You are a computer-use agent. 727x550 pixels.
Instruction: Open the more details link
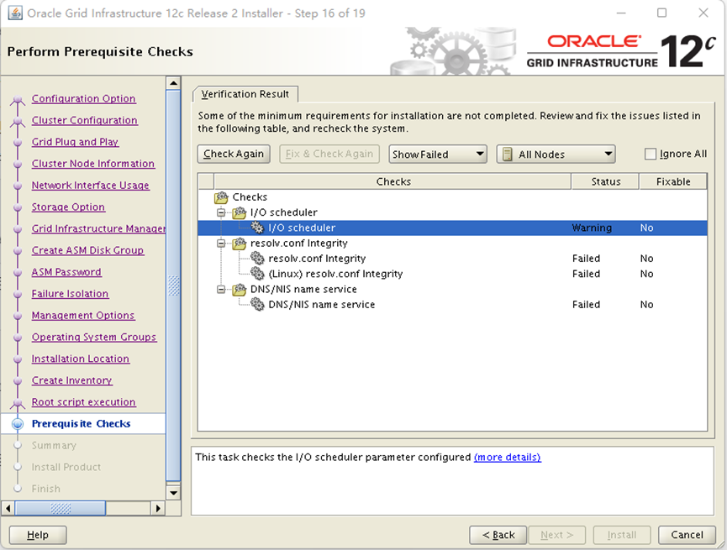tap(508, 458)
